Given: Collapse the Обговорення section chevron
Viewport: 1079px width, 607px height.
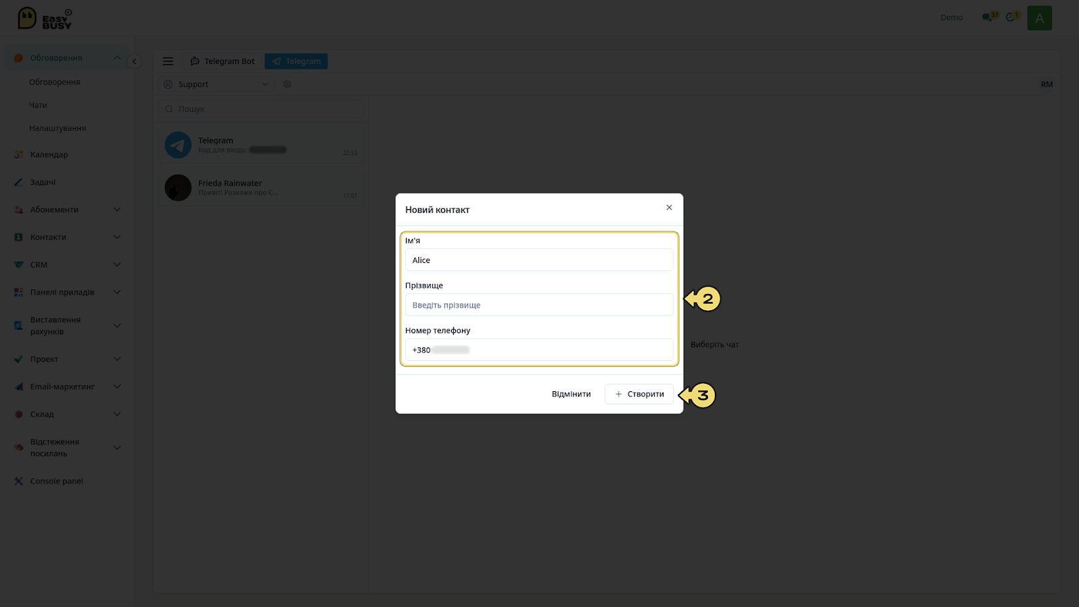Looking at the screenshot, I should click(117, 58).
